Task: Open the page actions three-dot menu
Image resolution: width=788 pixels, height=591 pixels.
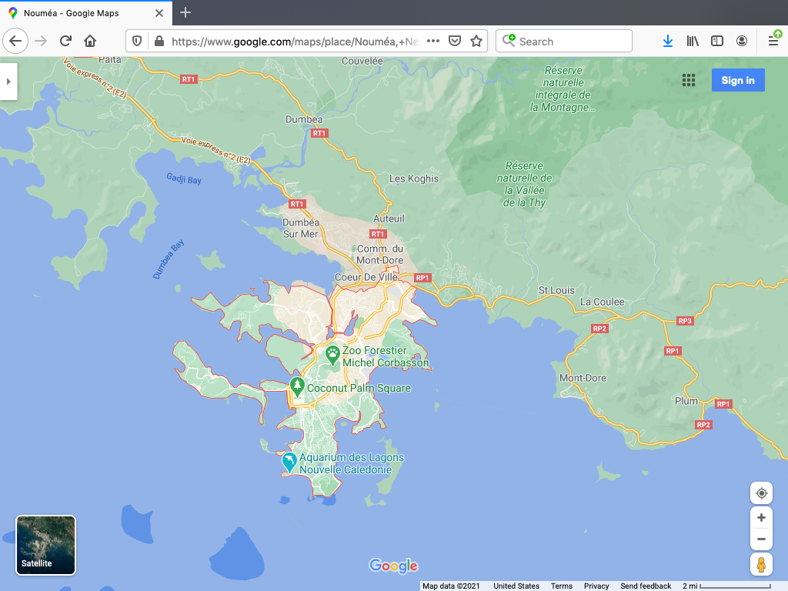Action: coord(432,41)
